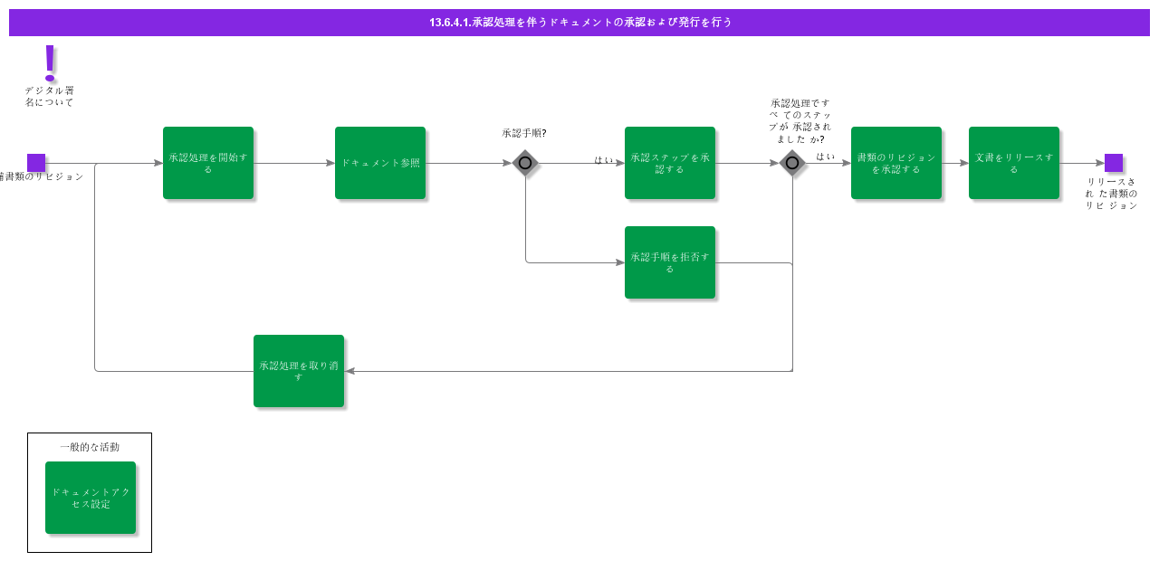The height and width of the screenshot is (561, 1159).
Task: Click the 承認手順? gateway diamond
Action: (525, 163)
